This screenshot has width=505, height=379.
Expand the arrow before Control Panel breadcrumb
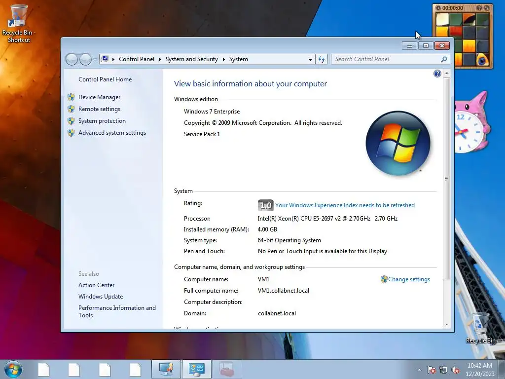click(x=113, y=59)
